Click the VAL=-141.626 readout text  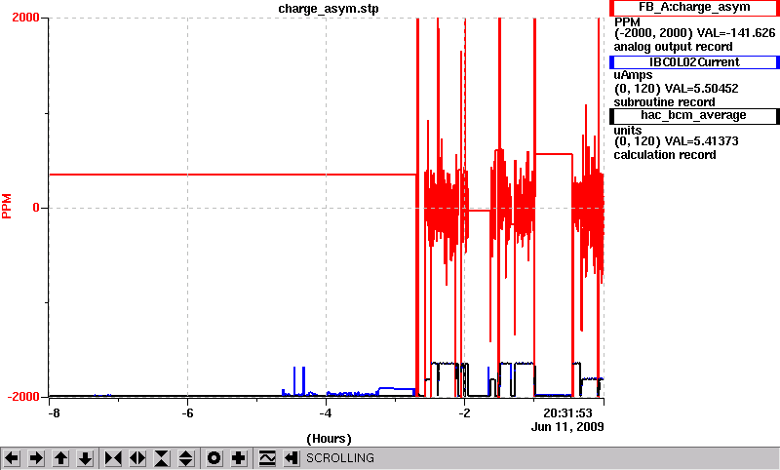pos(736,33)
